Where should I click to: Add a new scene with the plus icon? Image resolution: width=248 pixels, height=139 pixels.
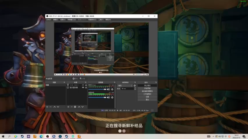pos(47,107)
